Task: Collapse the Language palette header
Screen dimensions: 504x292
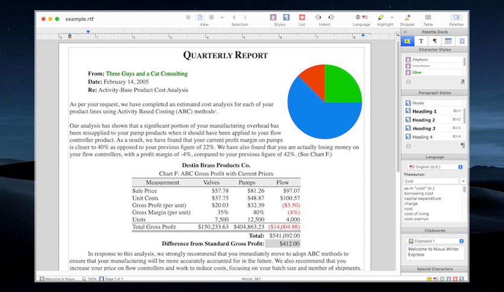Action: (x=434, y=157)
